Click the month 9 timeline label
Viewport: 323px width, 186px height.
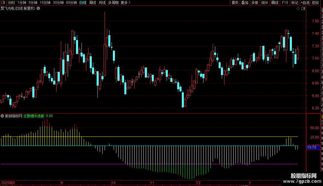click(x=62, y=183)
